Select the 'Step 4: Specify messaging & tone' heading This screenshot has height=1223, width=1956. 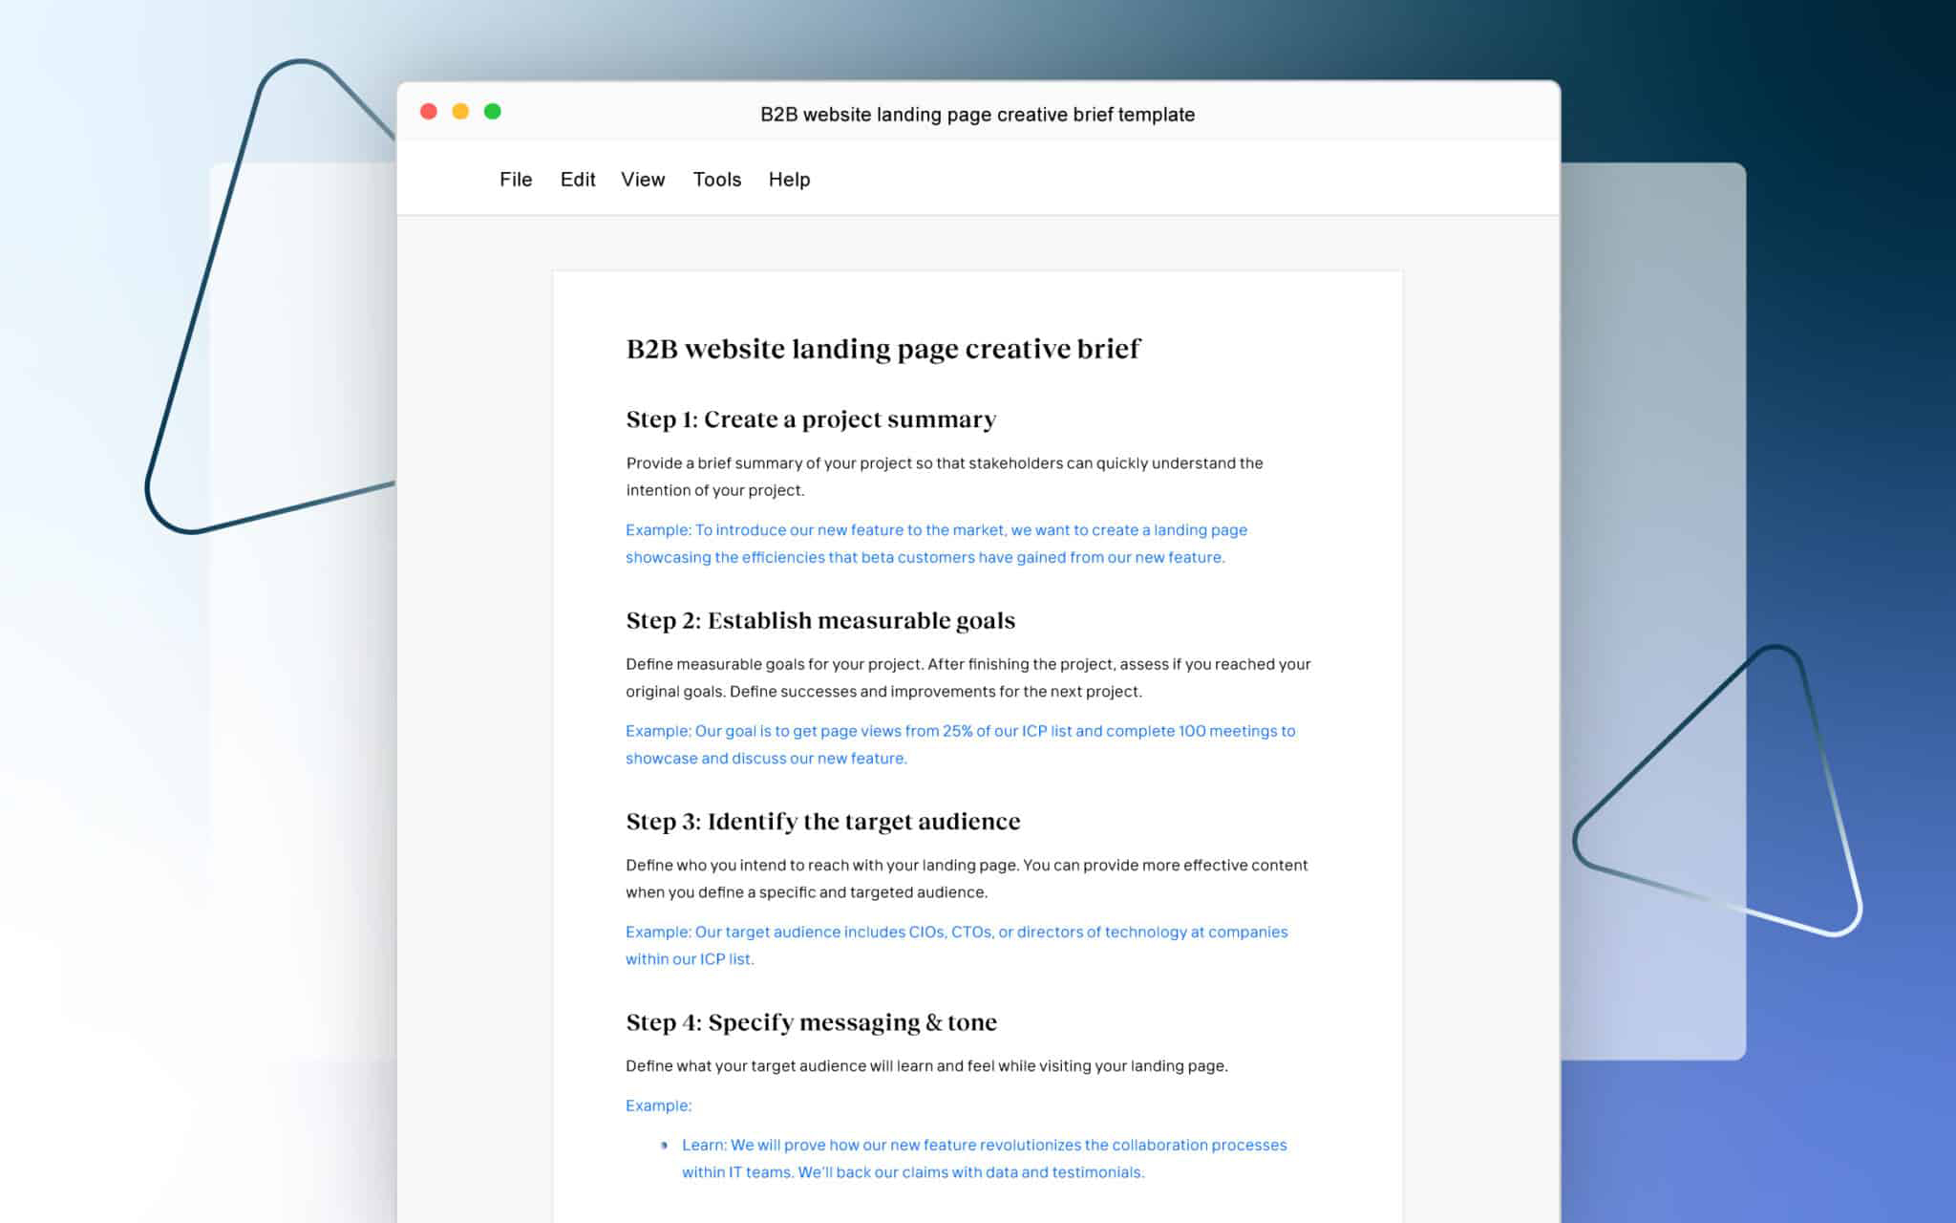(811, 1021)
